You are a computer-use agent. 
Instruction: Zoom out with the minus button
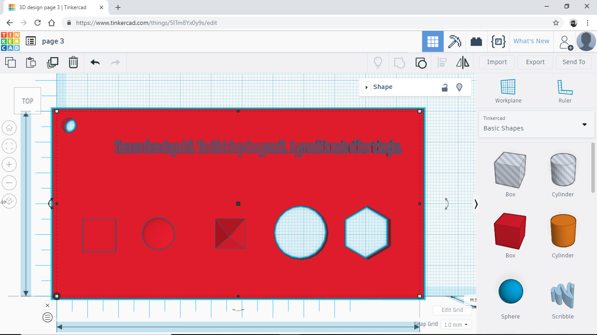click(10, 183)
